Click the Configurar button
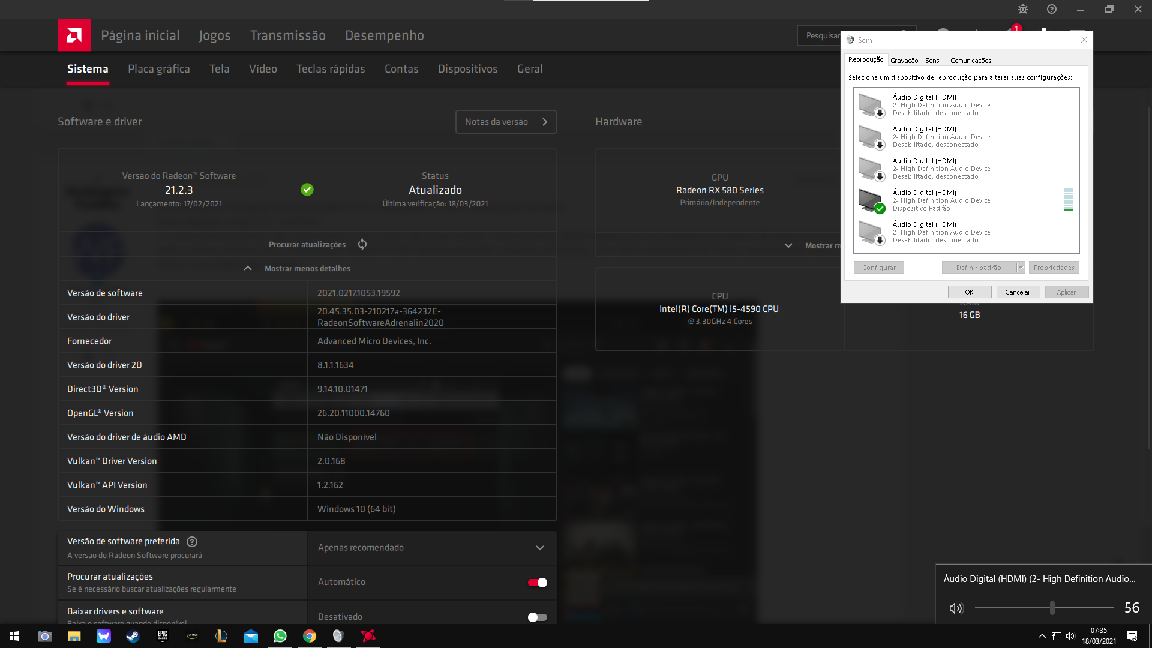Viewport: 1152px width, 648px height. tap(878, 268)
